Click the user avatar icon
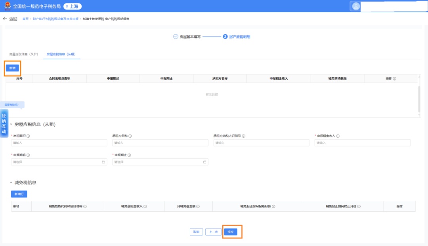This screenshot has height=246, width=428. coord(356,6)
